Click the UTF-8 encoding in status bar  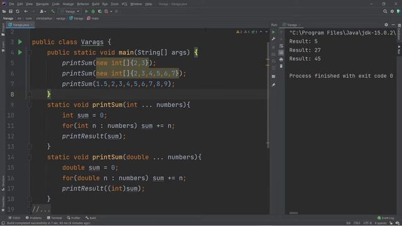[x=367, y=223]
